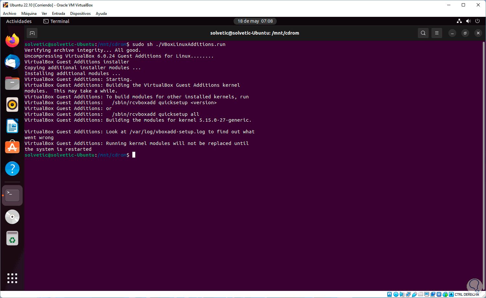This screenshot has width=486, height=298.
Task: Maximize the terminal window
Action: 465,33
